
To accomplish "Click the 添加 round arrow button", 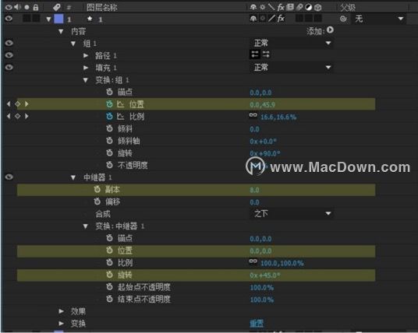I will (330, 30).
